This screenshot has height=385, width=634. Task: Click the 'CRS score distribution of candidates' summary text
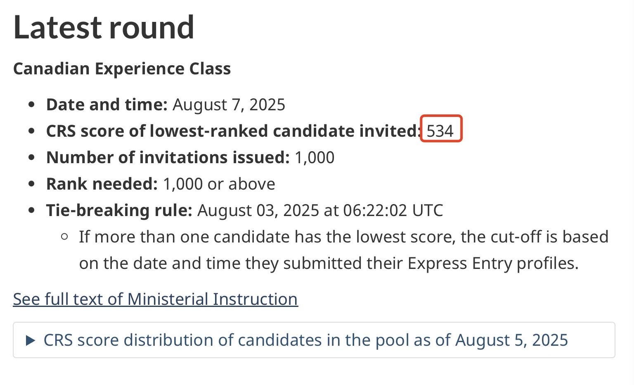click(306, 340)
